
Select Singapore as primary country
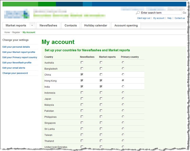pos(123,123)
